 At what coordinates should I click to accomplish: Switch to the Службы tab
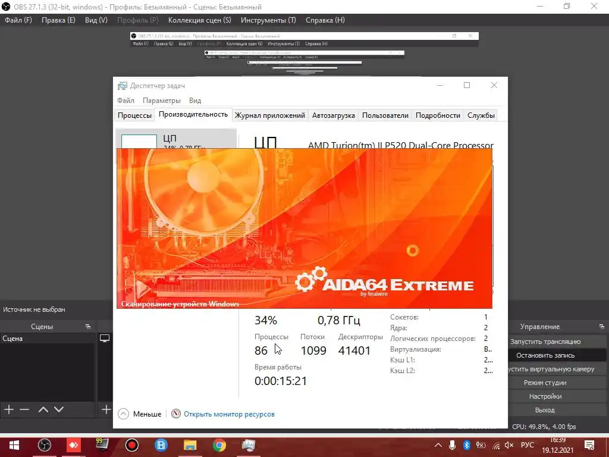[481, 115]
